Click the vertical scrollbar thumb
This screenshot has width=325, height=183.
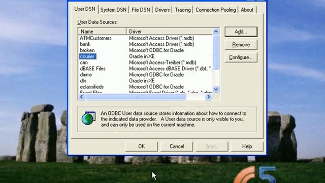216,53
